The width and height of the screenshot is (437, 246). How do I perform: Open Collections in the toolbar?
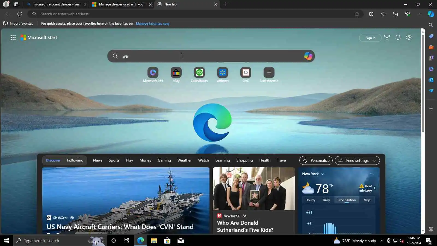pos(395,14)
